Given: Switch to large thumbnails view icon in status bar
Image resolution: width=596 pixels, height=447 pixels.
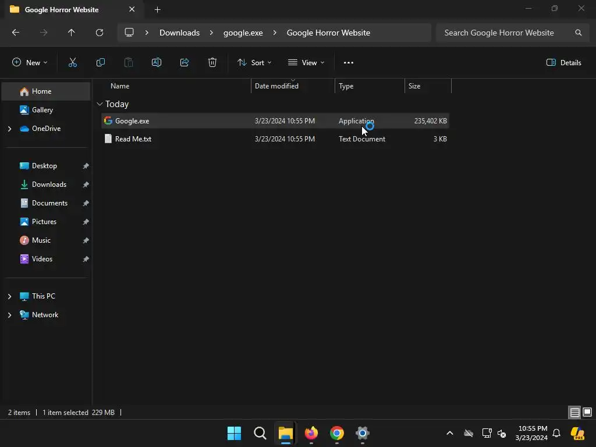Looking at the screenshot, I should click(587, 413).
